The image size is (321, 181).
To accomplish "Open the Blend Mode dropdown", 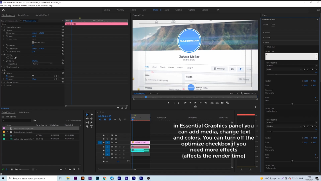I will point(42,64).
